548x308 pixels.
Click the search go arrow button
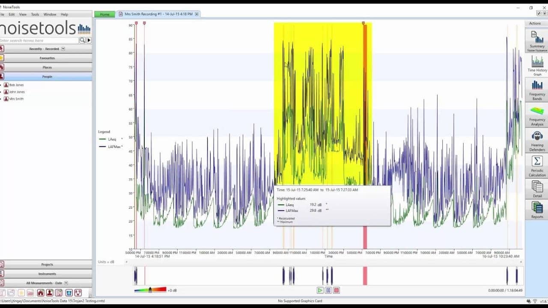89,40
